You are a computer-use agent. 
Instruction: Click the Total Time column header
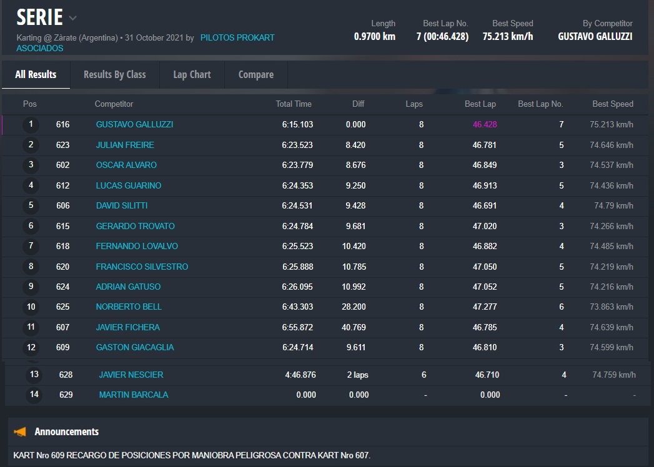[294, 104]
